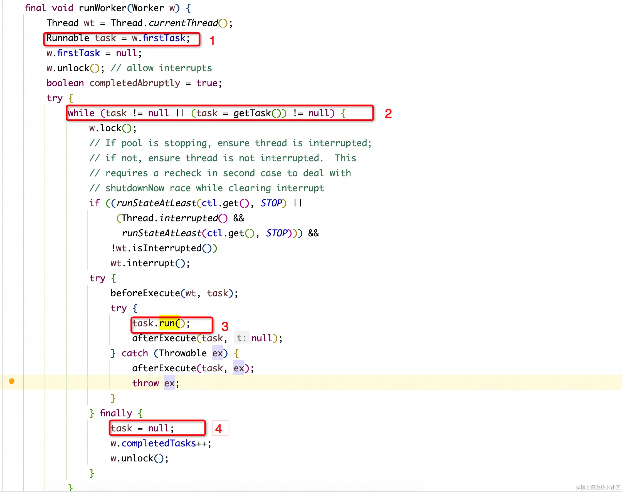The width and height of the screenshot is (622, 492).
Task: Click the completedAbruptly variable name
Action: point(135,83)
